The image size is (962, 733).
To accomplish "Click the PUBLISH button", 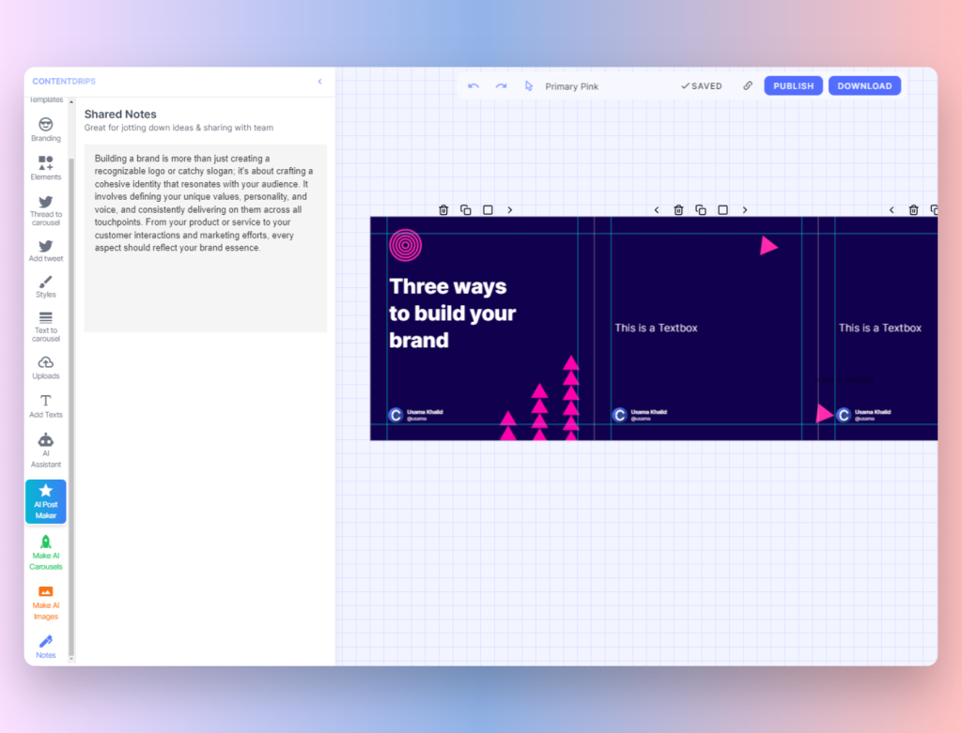I will 793,86.
